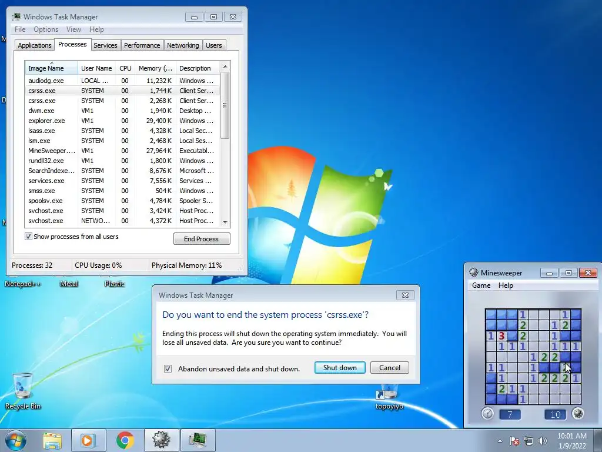Close the end process confirmation dialog
602x452 pixels.
(405, 295)
